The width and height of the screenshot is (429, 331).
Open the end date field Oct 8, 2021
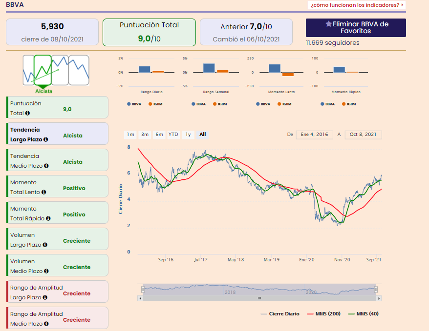363,135
